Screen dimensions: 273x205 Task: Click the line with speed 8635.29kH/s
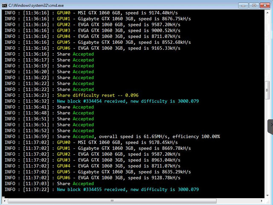click(98, 172)
